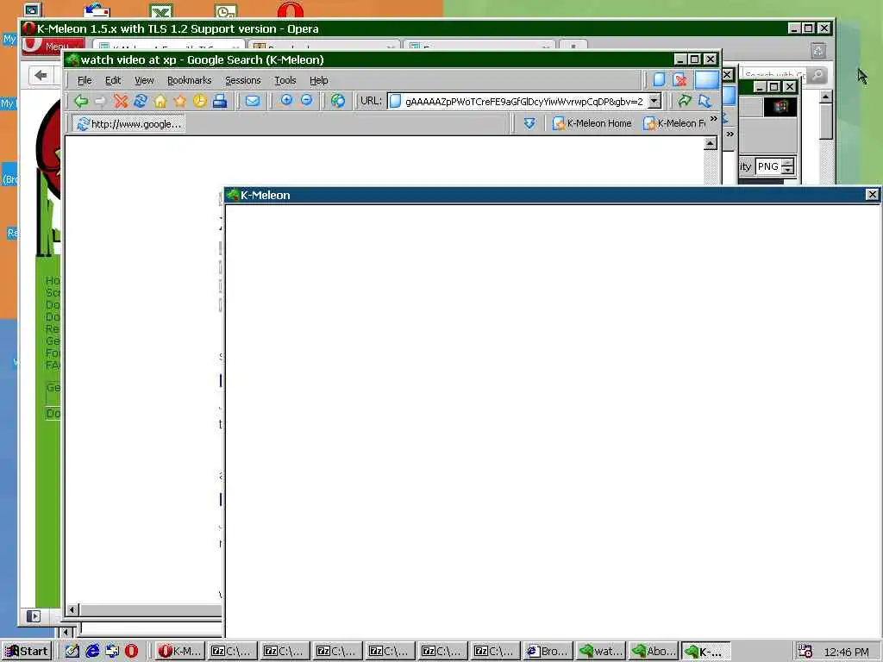
Task: Expand hidden bookmarks toolbar chevron
Action: [x=714, y=119]
